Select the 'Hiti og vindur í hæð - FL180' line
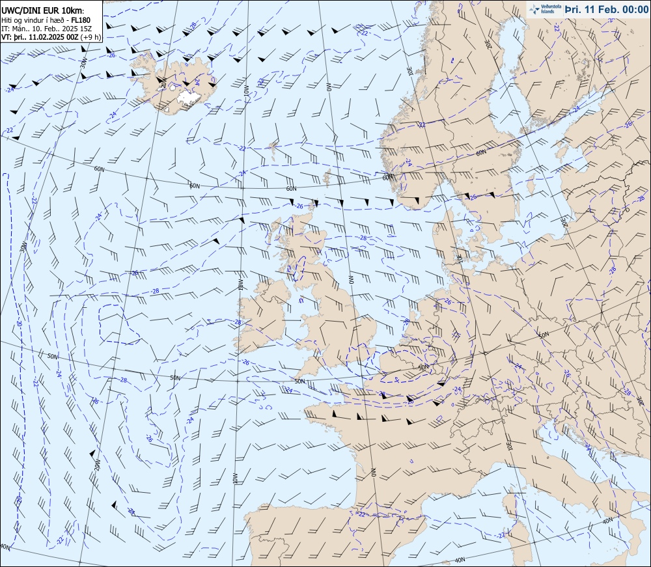This screenshot has height=567, width=651. pyautogui.click(x=46, y=20)
